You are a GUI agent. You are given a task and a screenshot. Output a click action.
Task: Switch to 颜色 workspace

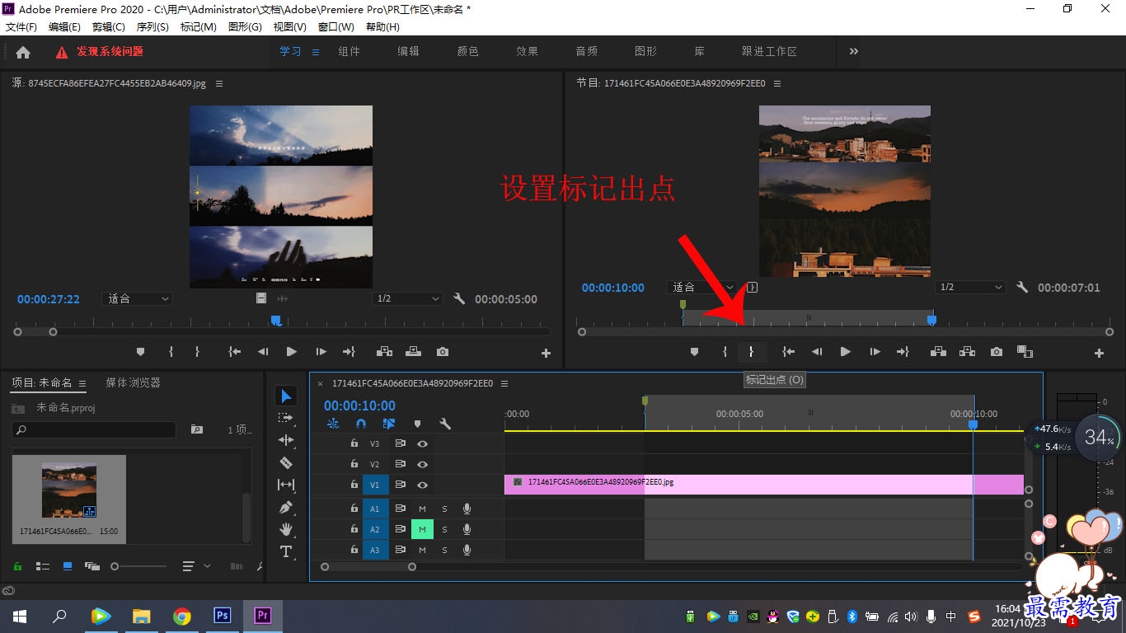[x=468, y=51]
